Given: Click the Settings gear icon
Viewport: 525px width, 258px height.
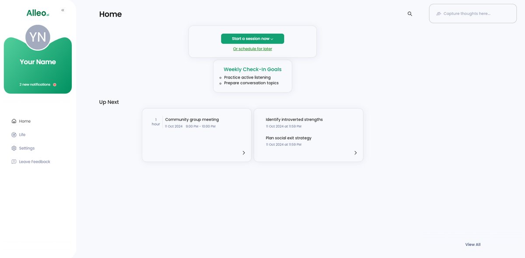Looking at the screenshot, I should (14, 148).
